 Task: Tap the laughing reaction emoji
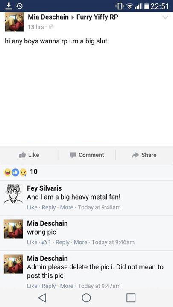[x=8, y=172]
